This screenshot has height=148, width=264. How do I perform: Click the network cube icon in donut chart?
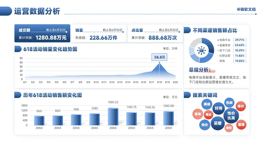[x=201, y=50]
